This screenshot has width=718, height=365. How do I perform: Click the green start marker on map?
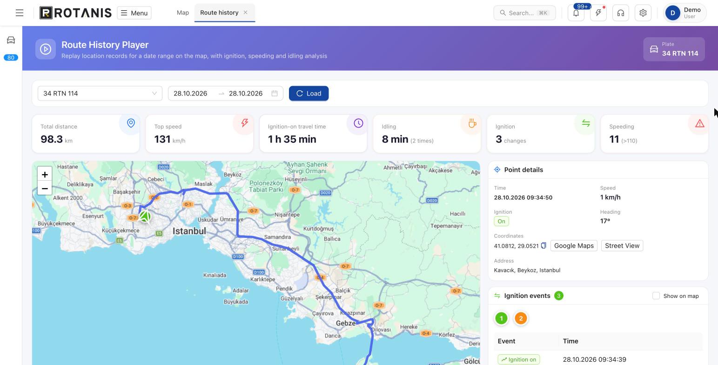(145, 216)
